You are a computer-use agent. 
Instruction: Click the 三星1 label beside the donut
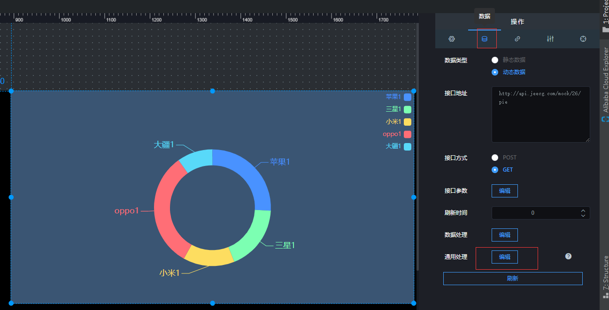pyautogui.click(x=285, y=245)
